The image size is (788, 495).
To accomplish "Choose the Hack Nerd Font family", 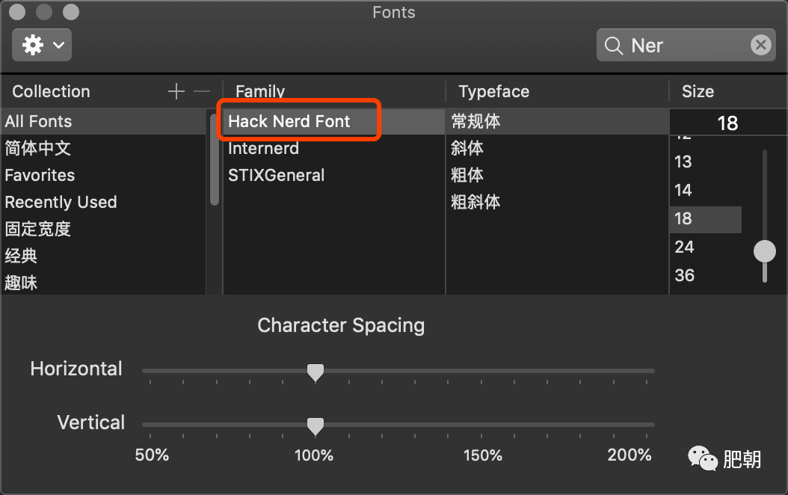I will pyautogui.click(x=333, y=121).
